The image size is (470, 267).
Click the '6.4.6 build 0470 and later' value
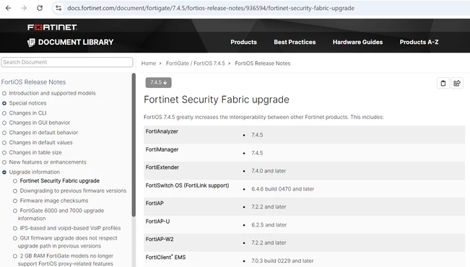pyautogui.click(x=283, y=189)
